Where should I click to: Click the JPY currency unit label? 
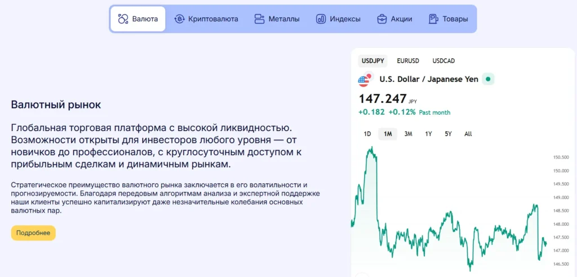coord(413,102)
